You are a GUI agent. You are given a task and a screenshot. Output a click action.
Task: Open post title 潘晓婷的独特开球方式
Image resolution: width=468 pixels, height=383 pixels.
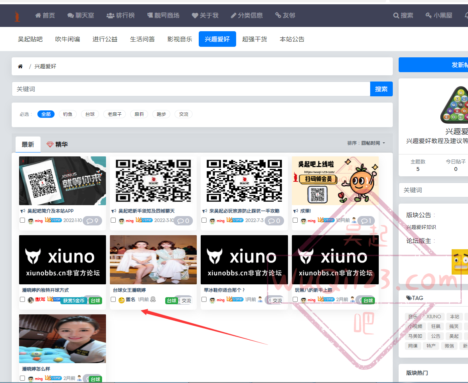45,290
